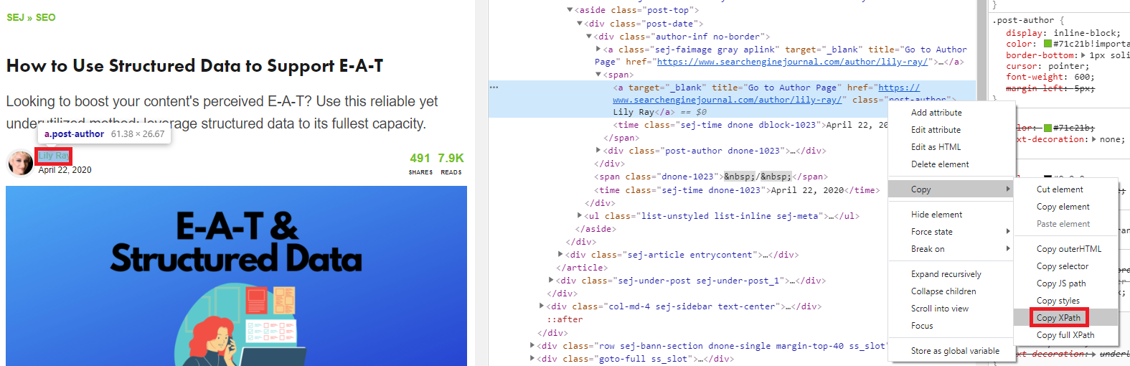The width and height of the screenshot is (1130, 366).
Task: Select Copy selector in the context submenu
Action: [1062, 266]
